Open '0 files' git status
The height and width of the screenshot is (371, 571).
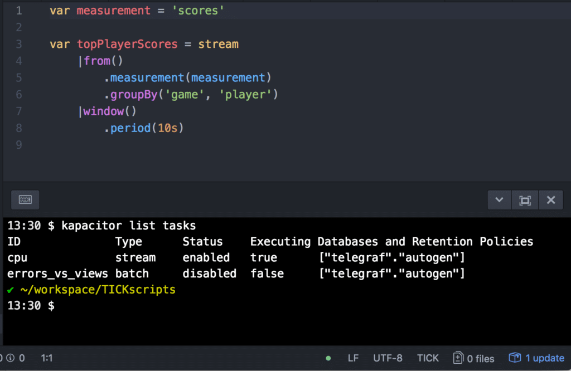(x=480, y=359)
